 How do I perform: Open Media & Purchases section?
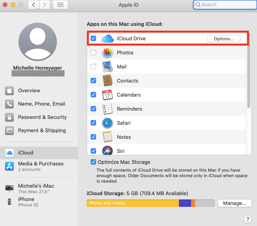point(39,166)
